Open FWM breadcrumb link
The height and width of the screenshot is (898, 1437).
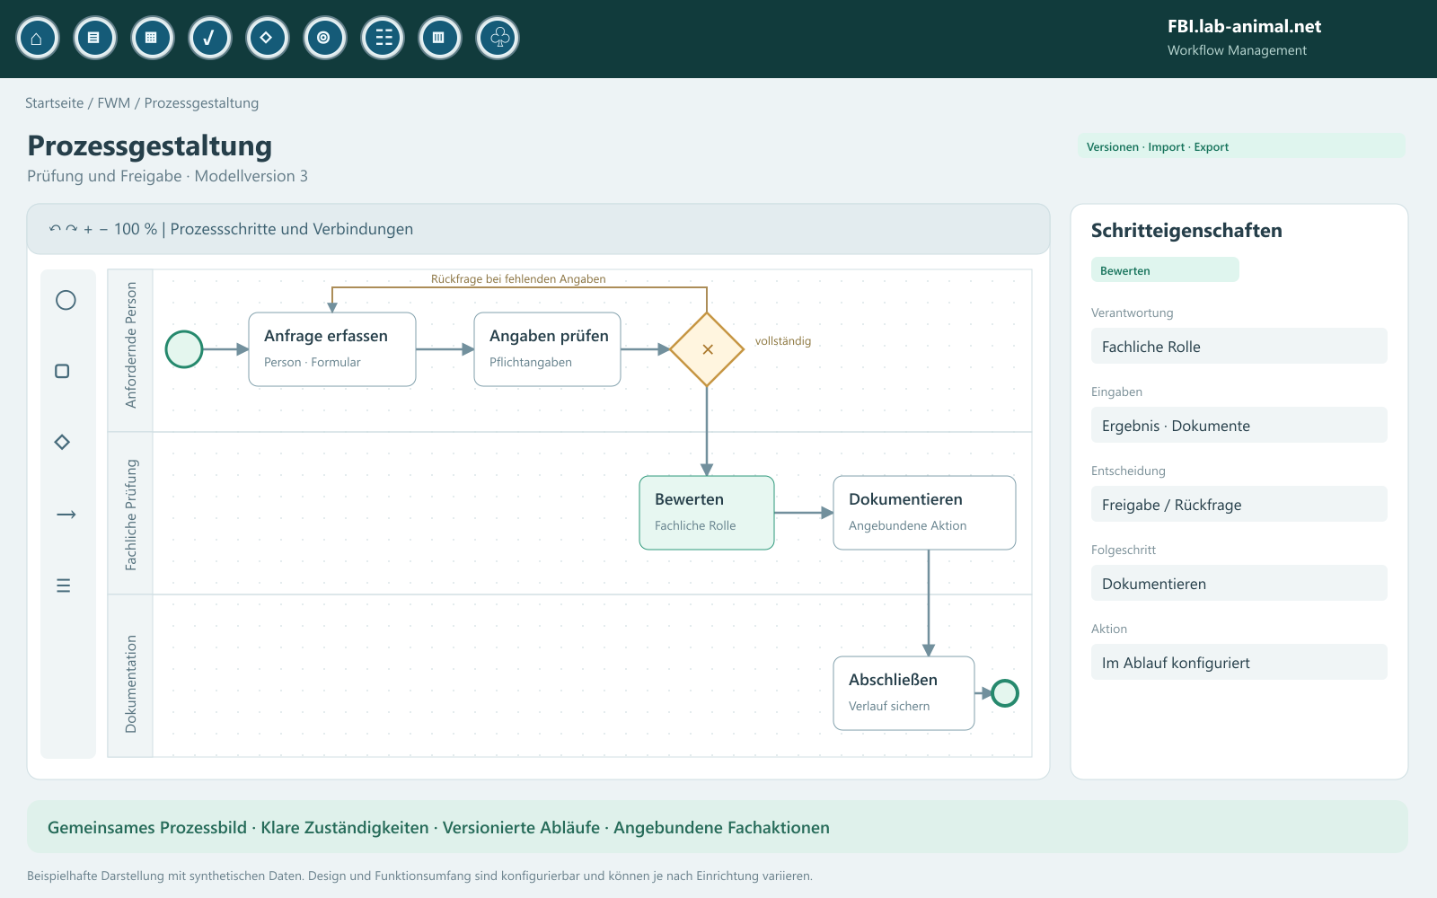tap(114, 103)
